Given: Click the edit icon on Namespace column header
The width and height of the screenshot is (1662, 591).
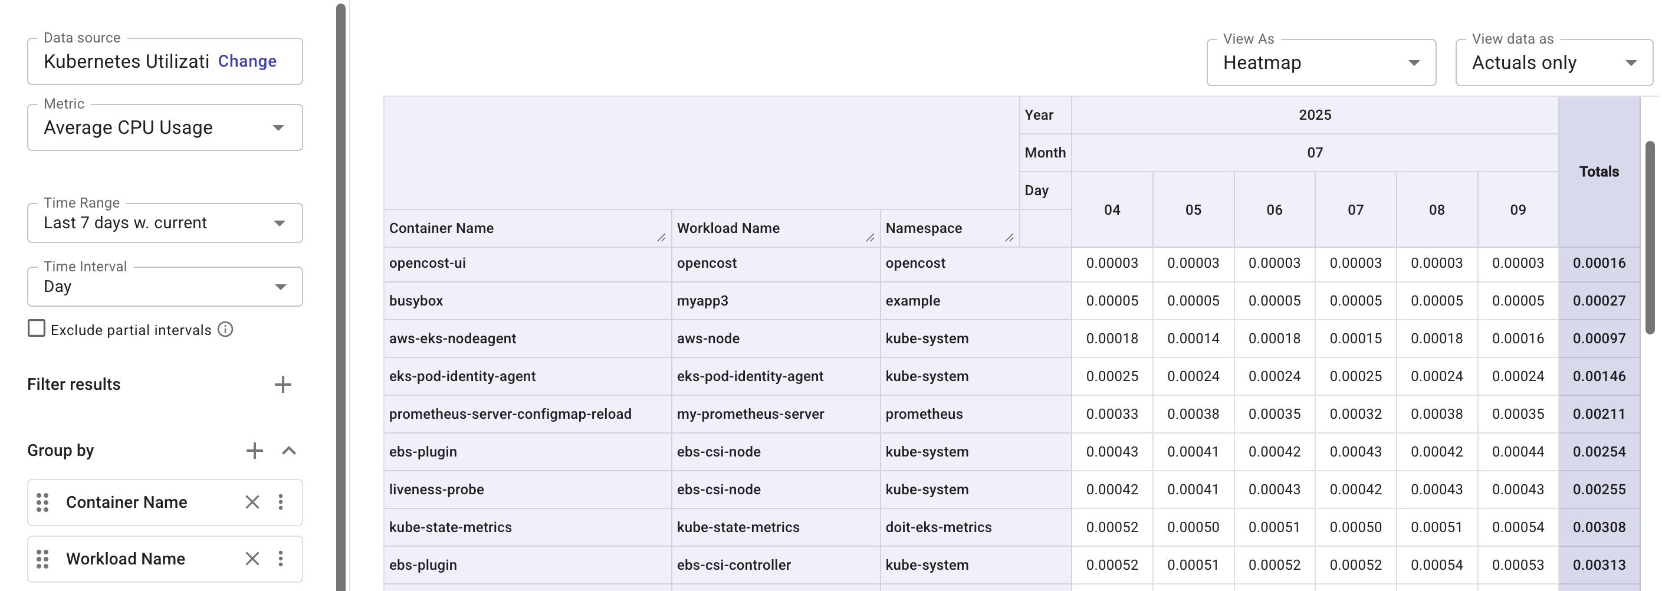Looking at the screenshot, I should pyautogui.click(x=1010, y=238).
